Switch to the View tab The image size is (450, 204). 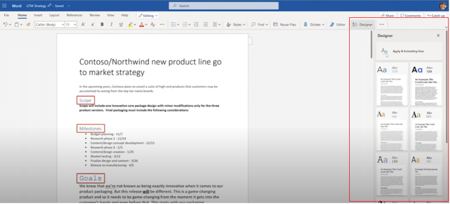(x=110, y=15)
